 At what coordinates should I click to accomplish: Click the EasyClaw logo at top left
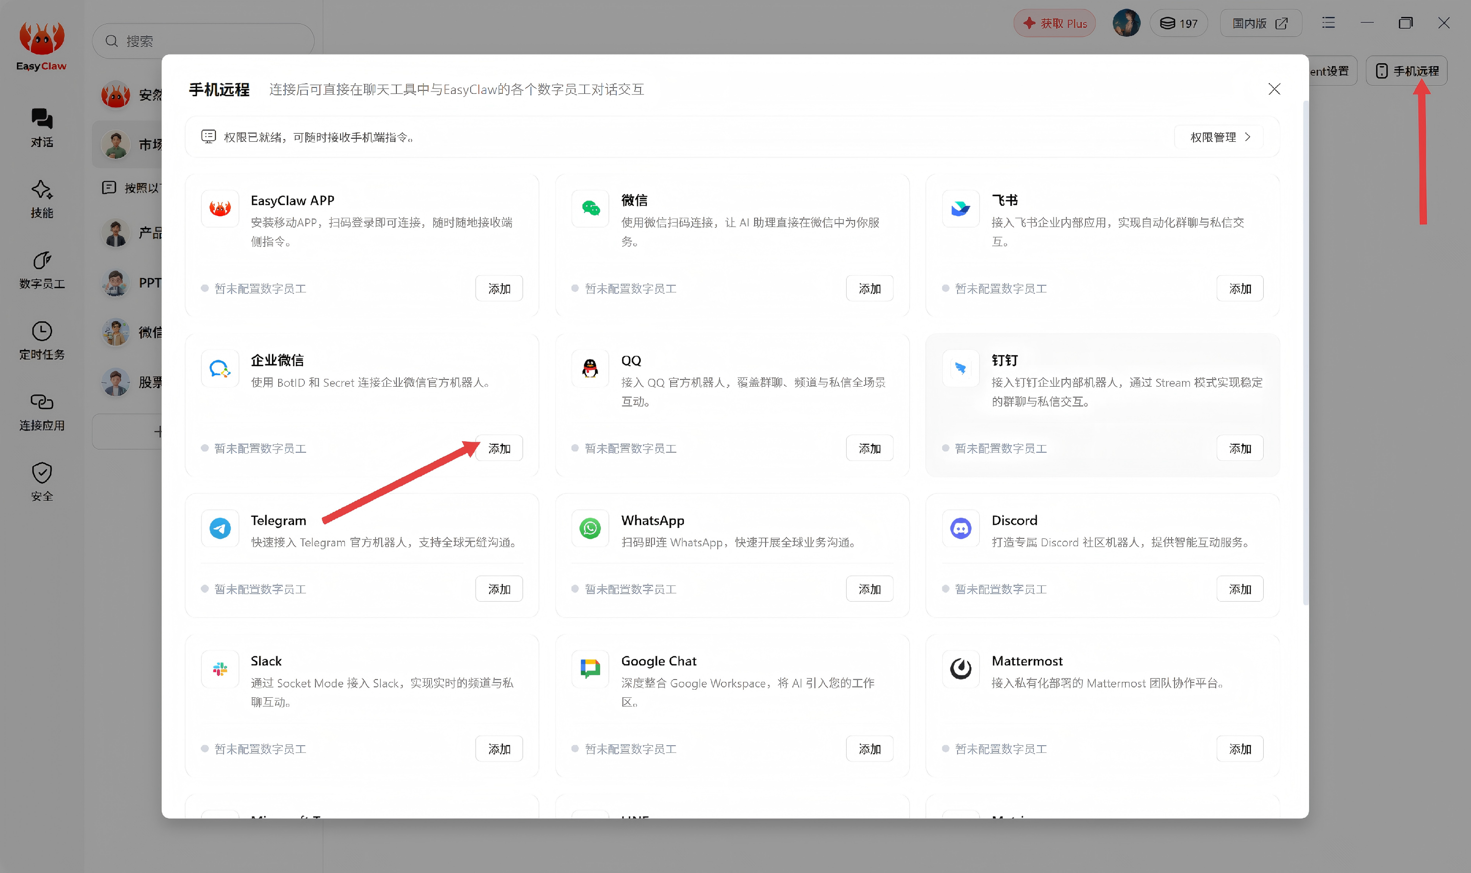(41, 46)
